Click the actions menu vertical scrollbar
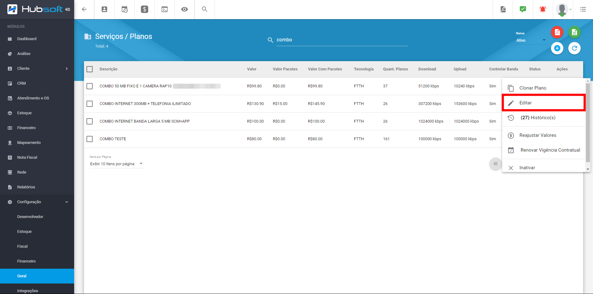Screen dimensions: 593x294 click(x=588, y=122)
